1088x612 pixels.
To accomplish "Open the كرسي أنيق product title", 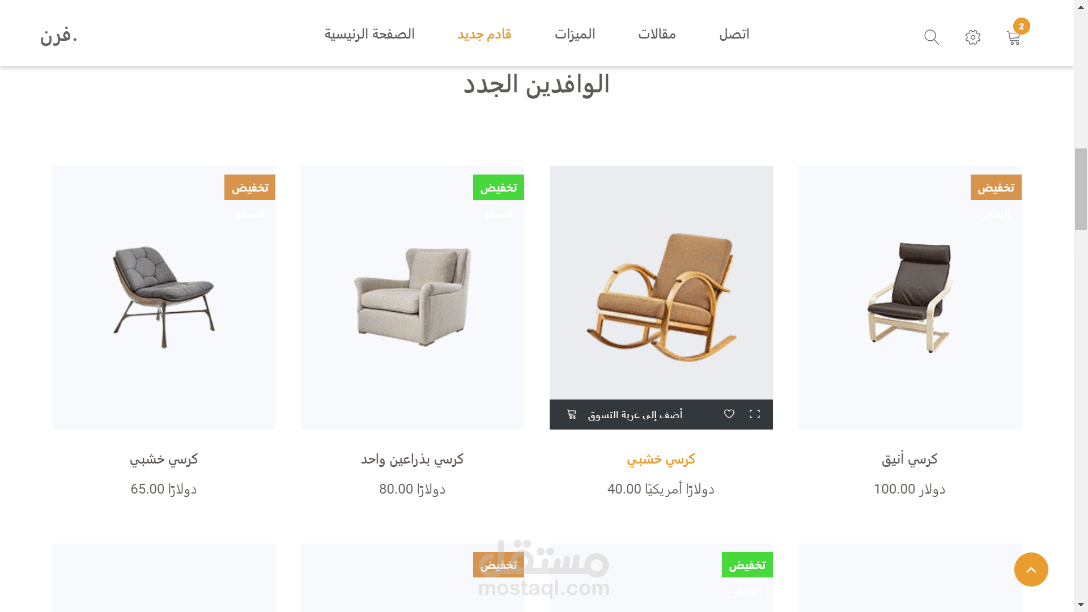I will 909,459.
